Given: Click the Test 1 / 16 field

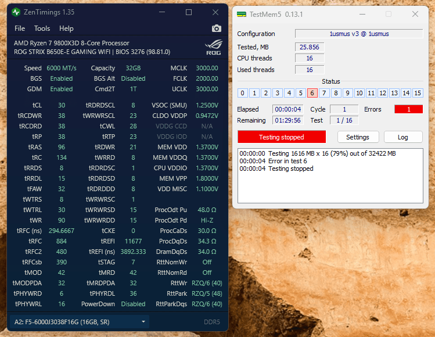Looking at the screenshot, I should click(x=344, y=120).
